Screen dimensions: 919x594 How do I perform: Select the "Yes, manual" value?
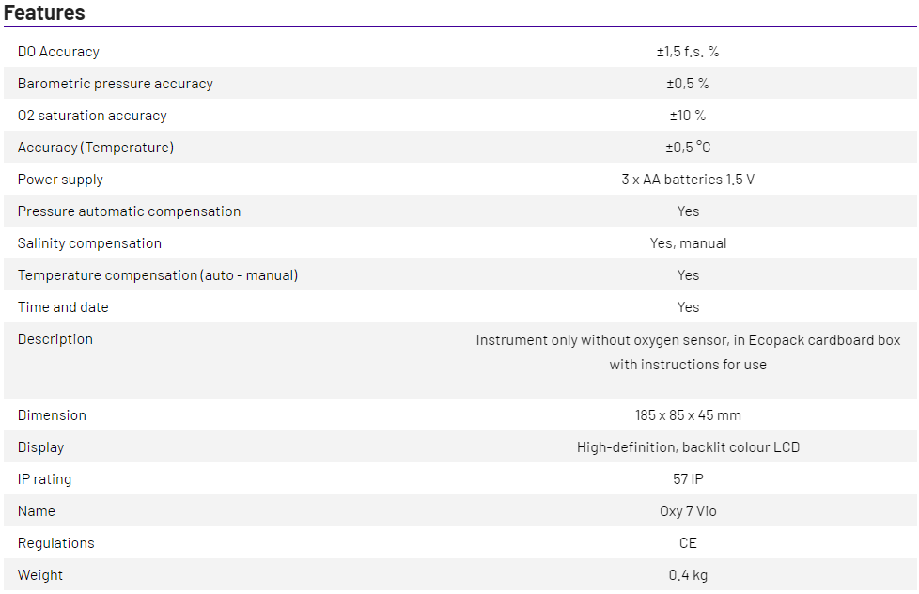688,243
